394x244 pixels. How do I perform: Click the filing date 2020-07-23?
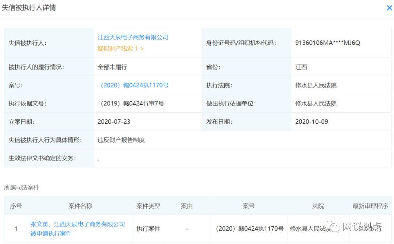tap(114, 122)
